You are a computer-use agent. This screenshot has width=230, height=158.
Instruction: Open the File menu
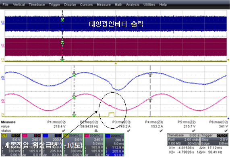5,4
